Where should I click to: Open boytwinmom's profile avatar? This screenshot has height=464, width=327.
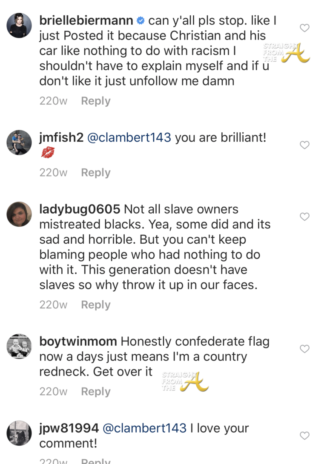pos(19,346)
